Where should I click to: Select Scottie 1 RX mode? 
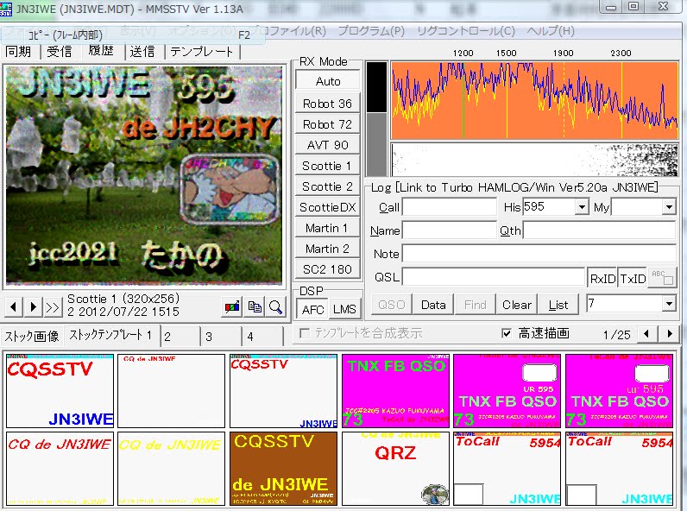tap(328, 166)
